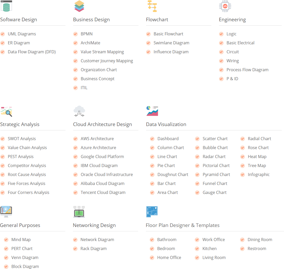Select the Pyramid Chart link
Screen dimensions: 284x269
pos(216,175)
